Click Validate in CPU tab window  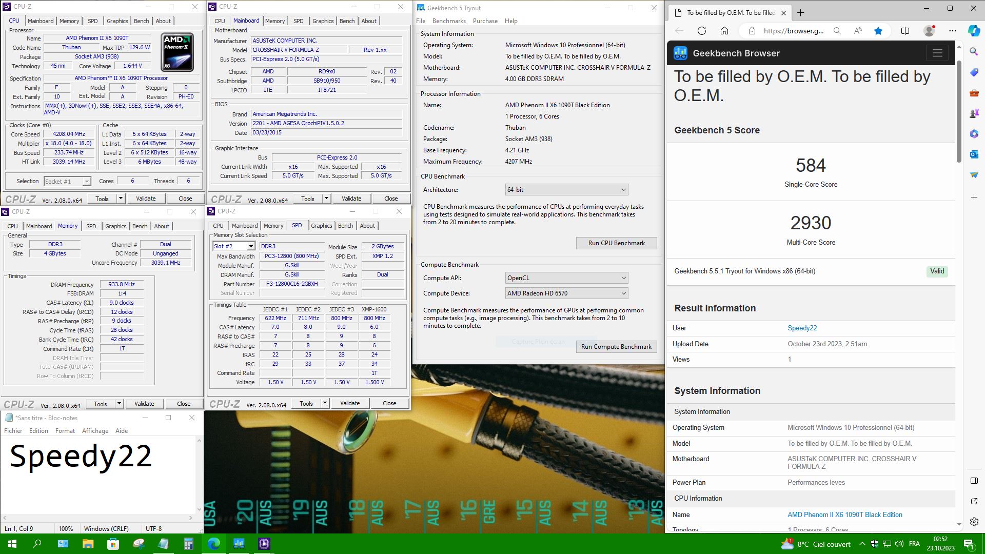(146, 199)
